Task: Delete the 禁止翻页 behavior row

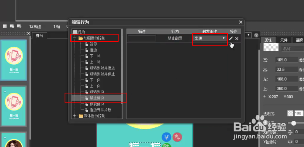Action: tap(237, 38)
